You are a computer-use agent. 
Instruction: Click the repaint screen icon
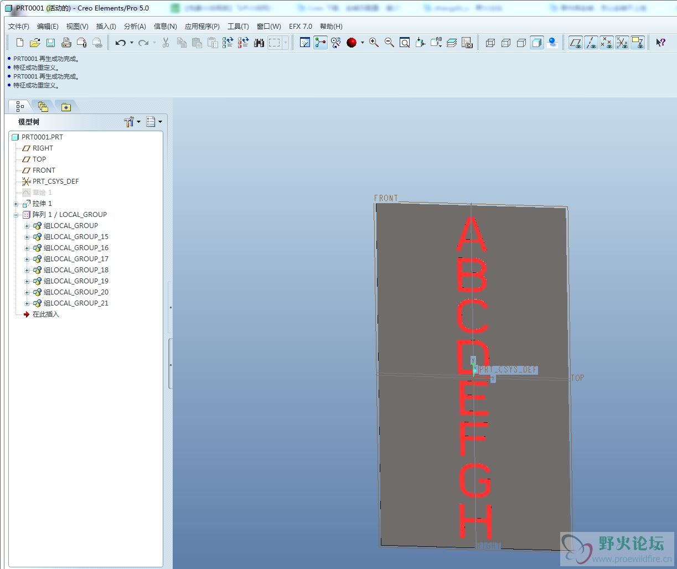305,43
